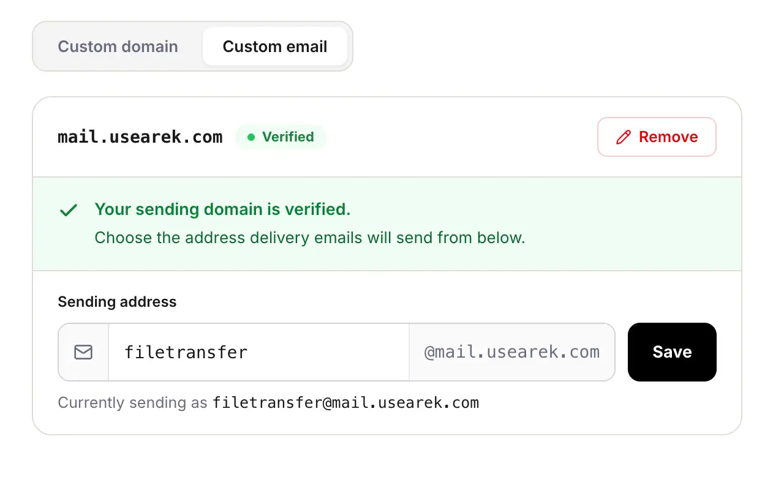Viewport: 773px width, 485px height.
Task: Click the filetransfer@mail.usearek.com current address text
Action: [345, 403]
